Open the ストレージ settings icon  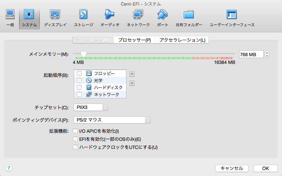pyautogui.click(x=83, y=14)
